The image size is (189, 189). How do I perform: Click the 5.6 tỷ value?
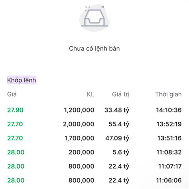click(120, 152)
